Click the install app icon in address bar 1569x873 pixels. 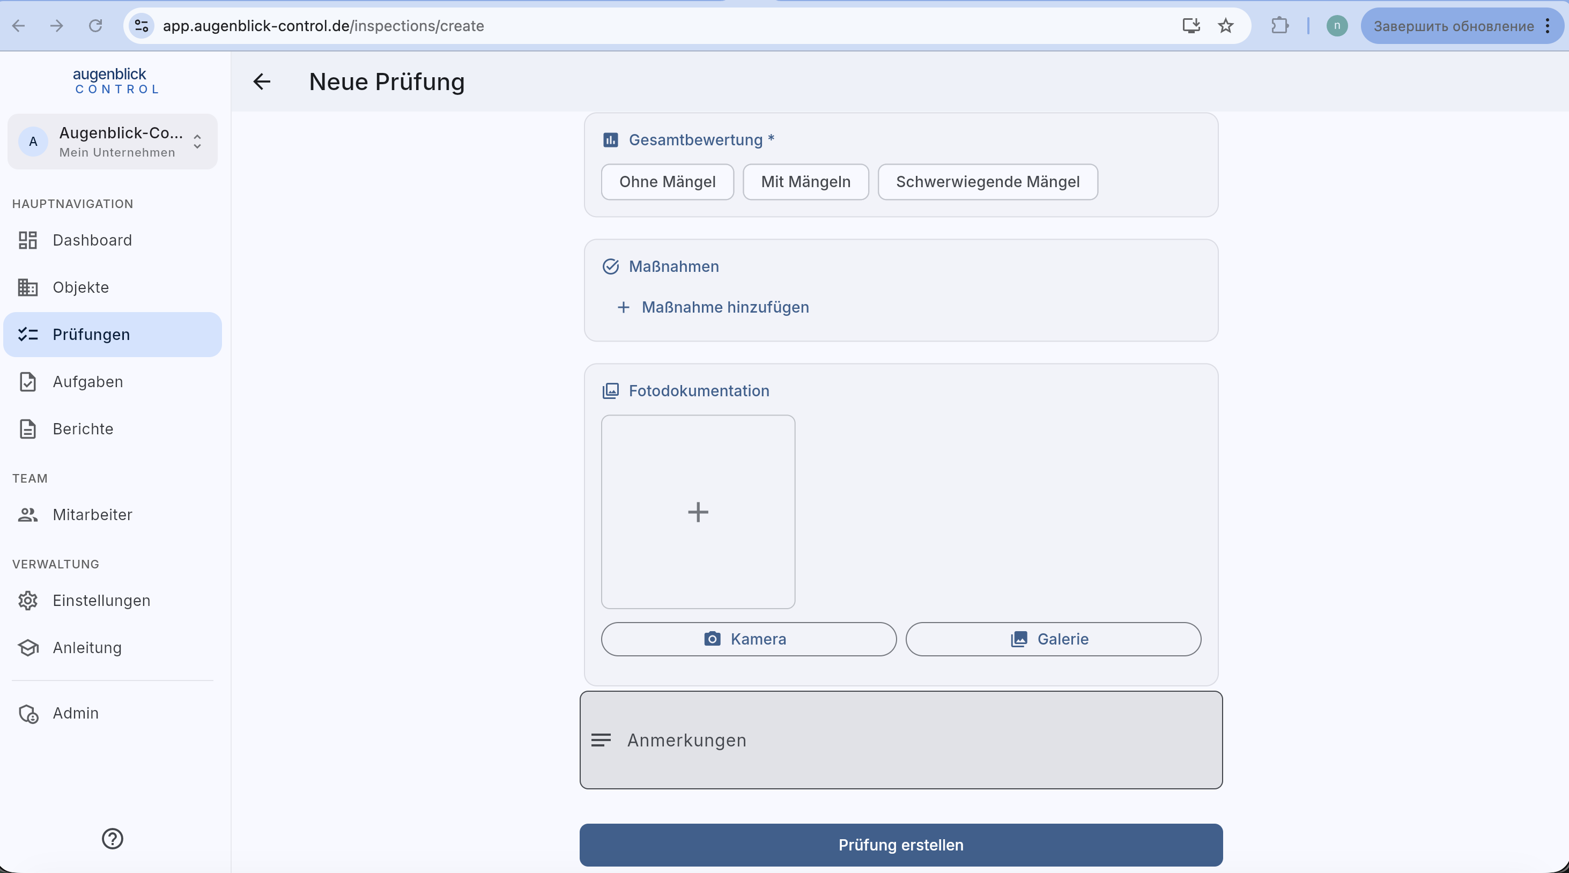point(1191,26)
